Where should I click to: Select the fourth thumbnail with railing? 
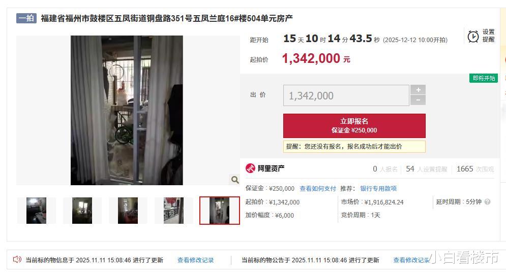(x=173, y=211)
